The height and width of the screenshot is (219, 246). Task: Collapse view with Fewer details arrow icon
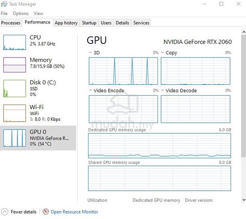[5, 211]
